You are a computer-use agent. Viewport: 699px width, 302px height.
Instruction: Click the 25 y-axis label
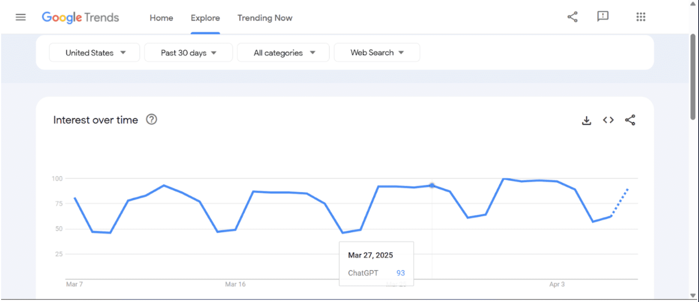tap(59, 254)
